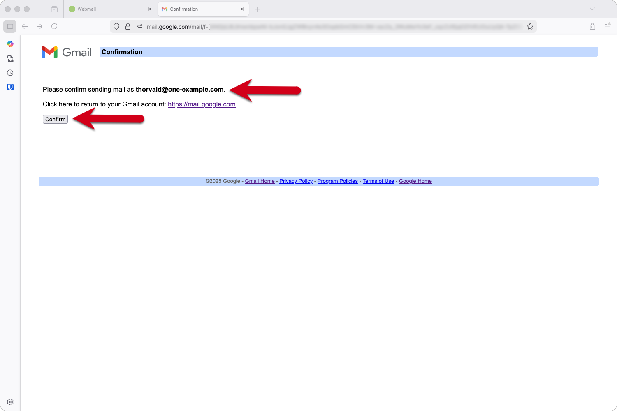Open the https://mail.google.com link
The image size is (617, 411).
[201, 104]
